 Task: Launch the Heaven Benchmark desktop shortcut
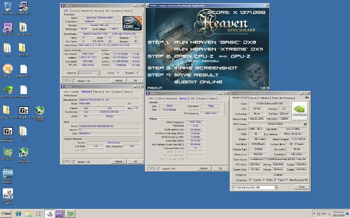click(8, 176)
